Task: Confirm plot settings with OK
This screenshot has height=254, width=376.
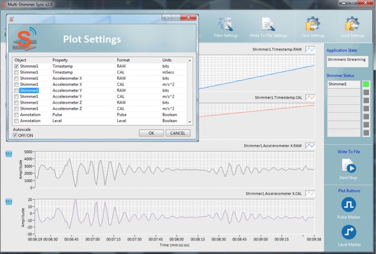Action: point(151,133)
